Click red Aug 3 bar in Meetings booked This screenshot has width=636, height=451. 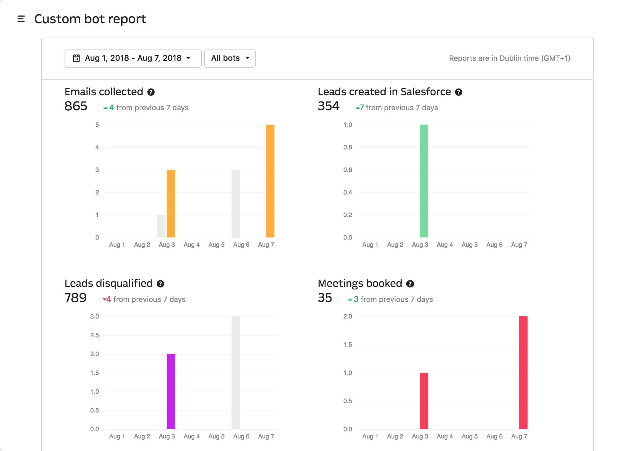(424, 401)
